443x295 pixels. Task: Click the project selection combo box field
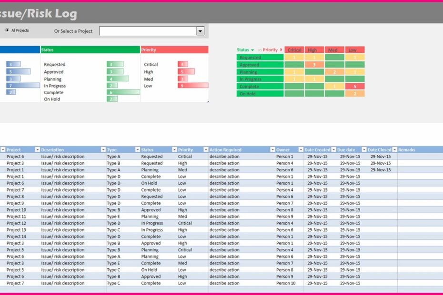click(x=148, y=31)
